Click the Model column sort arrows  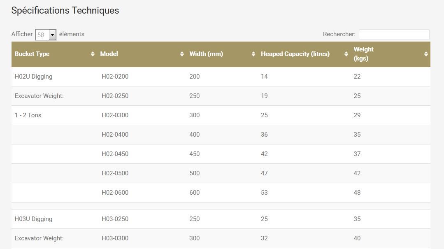182,54
